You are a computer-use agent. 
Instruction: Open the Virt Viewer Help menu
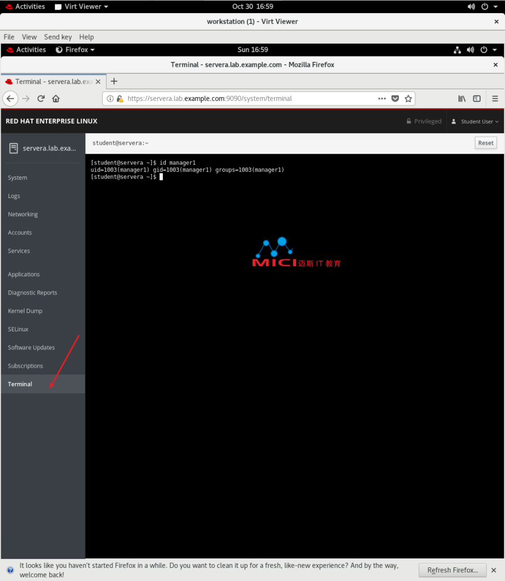[86, 37]
